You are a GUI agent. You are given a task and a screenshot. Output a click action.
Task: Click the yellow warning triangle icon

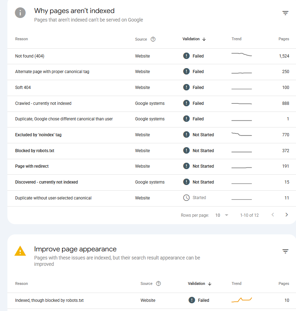point(20,251)
